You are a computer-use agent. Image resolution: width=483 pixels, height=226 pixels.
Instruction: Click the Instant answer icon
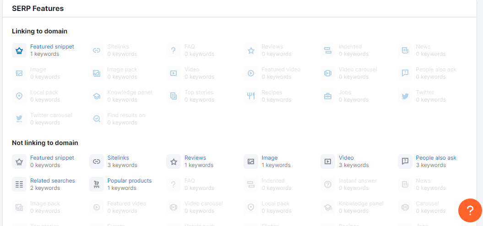[x=328, y=184]
